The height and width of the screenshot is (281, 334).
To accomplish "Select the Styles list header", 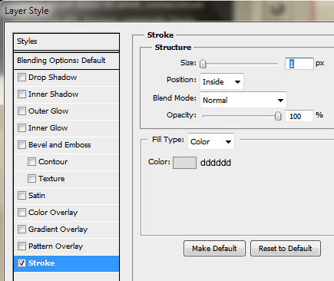I will 66,41.
